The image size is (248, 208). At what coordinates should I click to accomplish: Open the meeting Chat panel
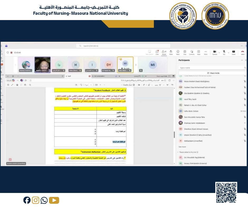[157, 52]
